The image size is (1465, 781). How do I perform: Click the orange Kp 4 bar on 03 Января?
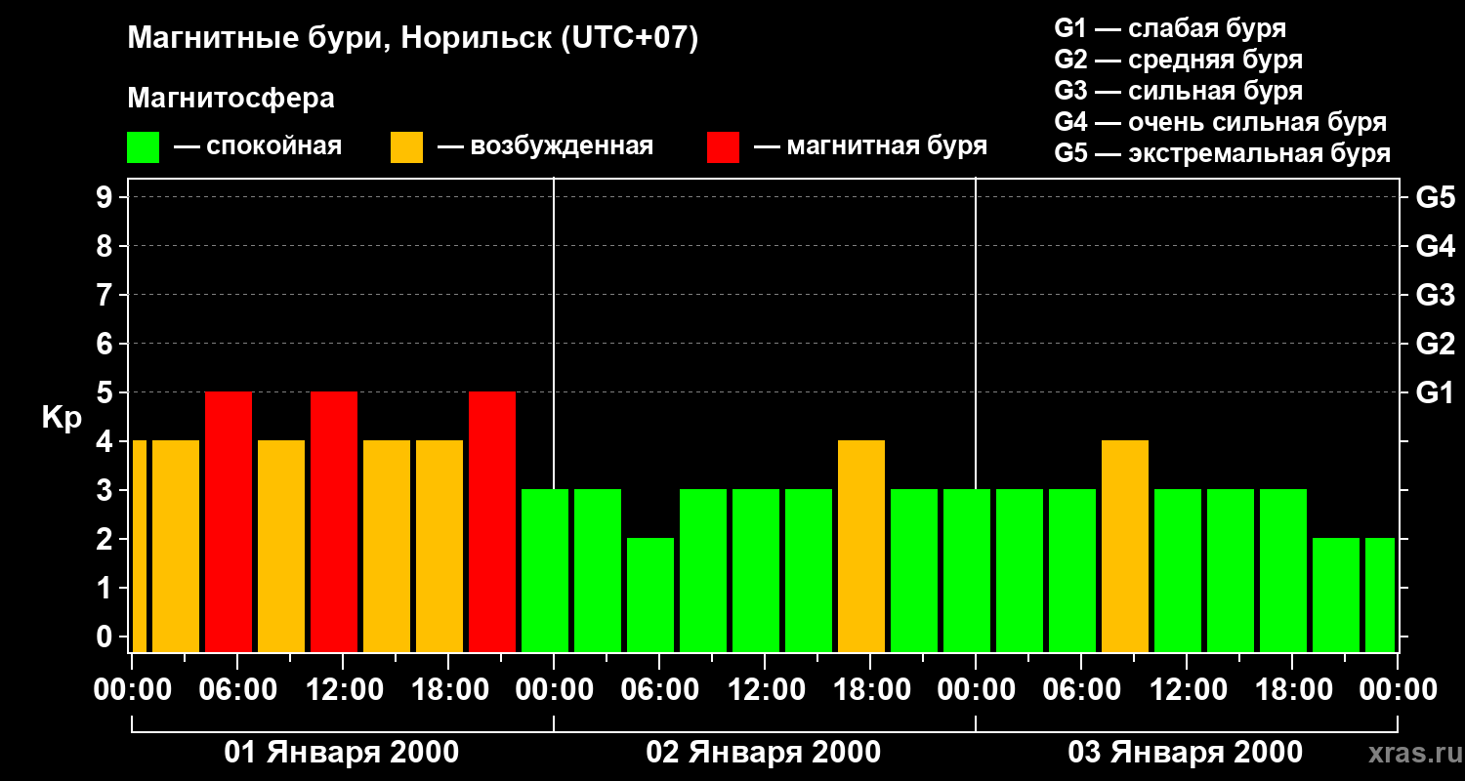pos(1125,546)
